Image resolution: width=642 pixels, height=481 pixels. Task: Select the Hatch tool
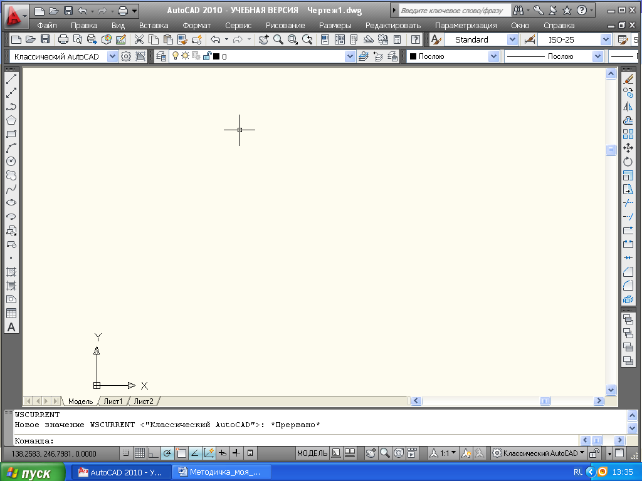(x=11, y=272)
